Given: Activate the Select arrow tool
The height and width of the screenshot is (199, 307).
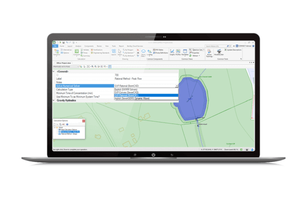Looking at the screenshot, I should [x=120, y=52].
